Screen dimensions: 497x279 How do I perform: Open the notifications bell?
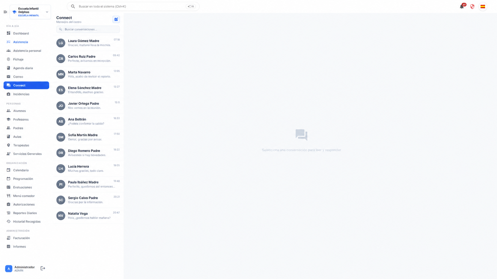pyautogui.click(x=462, y=7)
